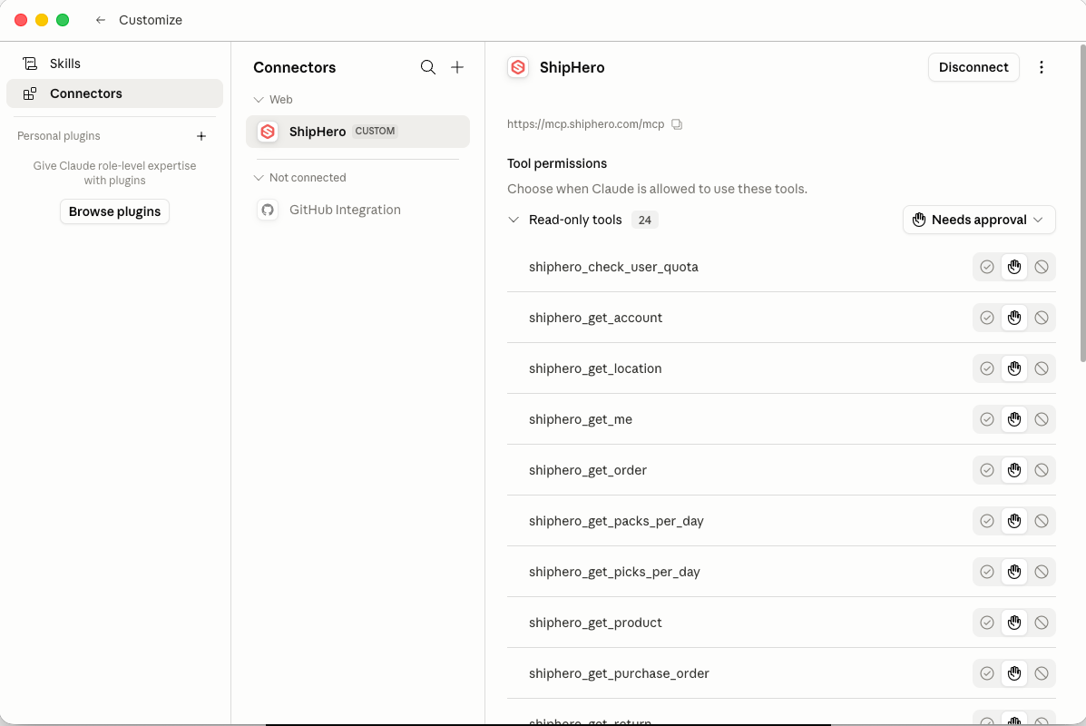The image size is (1086, 726).
Task: Block shiphero_get_me tool
Action: point(1041,420)
